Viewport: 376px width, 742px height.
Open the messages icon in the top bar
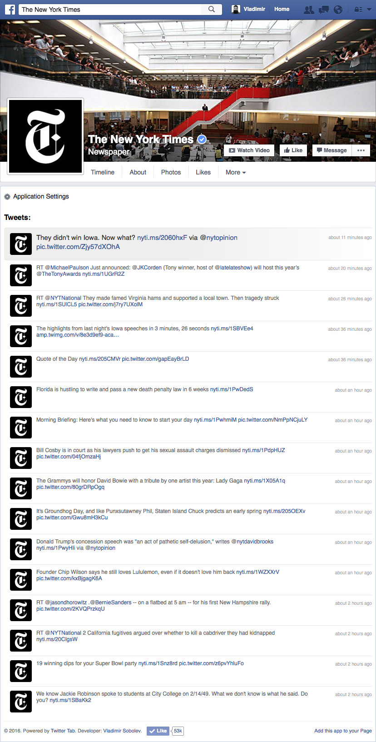point(324,9)
